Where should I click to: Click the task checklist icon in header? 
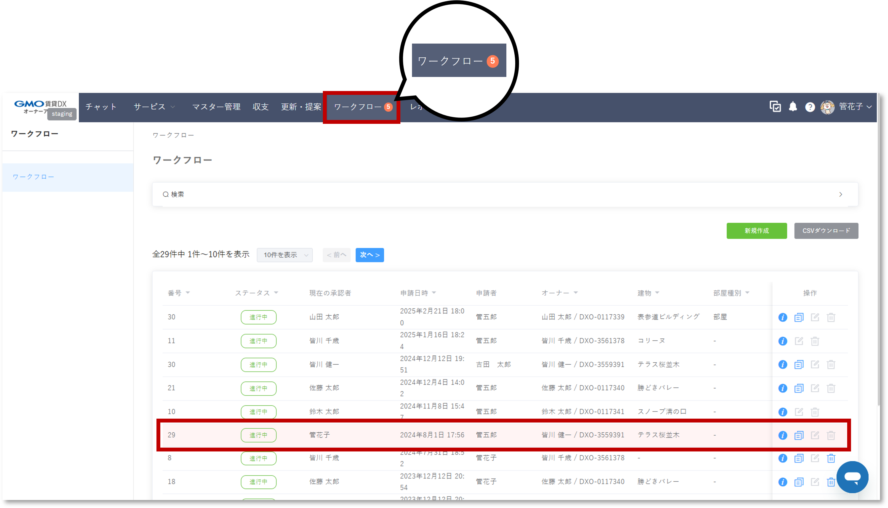point(775,106)
